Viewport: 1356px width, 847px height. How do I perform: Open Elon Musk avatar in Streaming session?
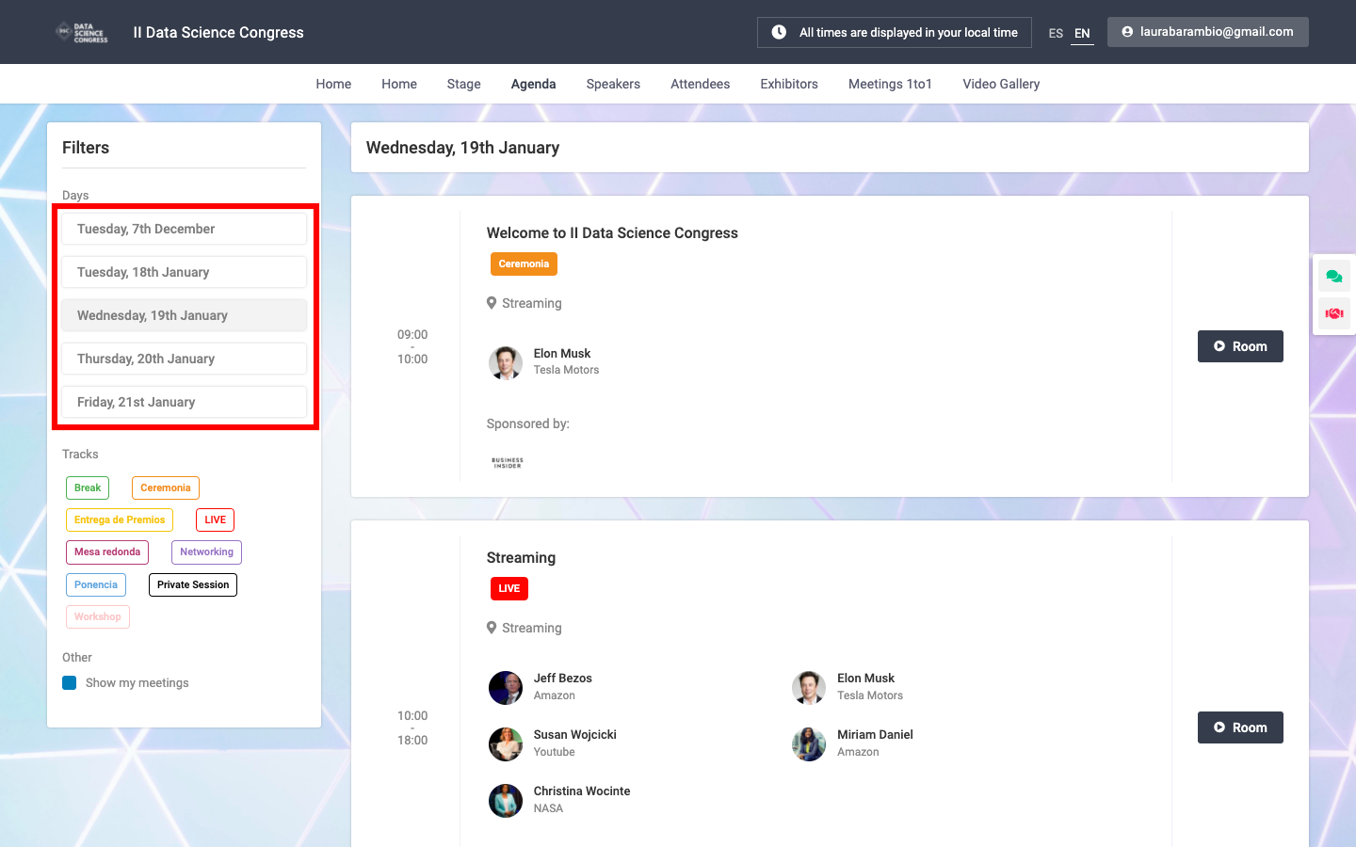pyautogui.click(x=809, y=688)
